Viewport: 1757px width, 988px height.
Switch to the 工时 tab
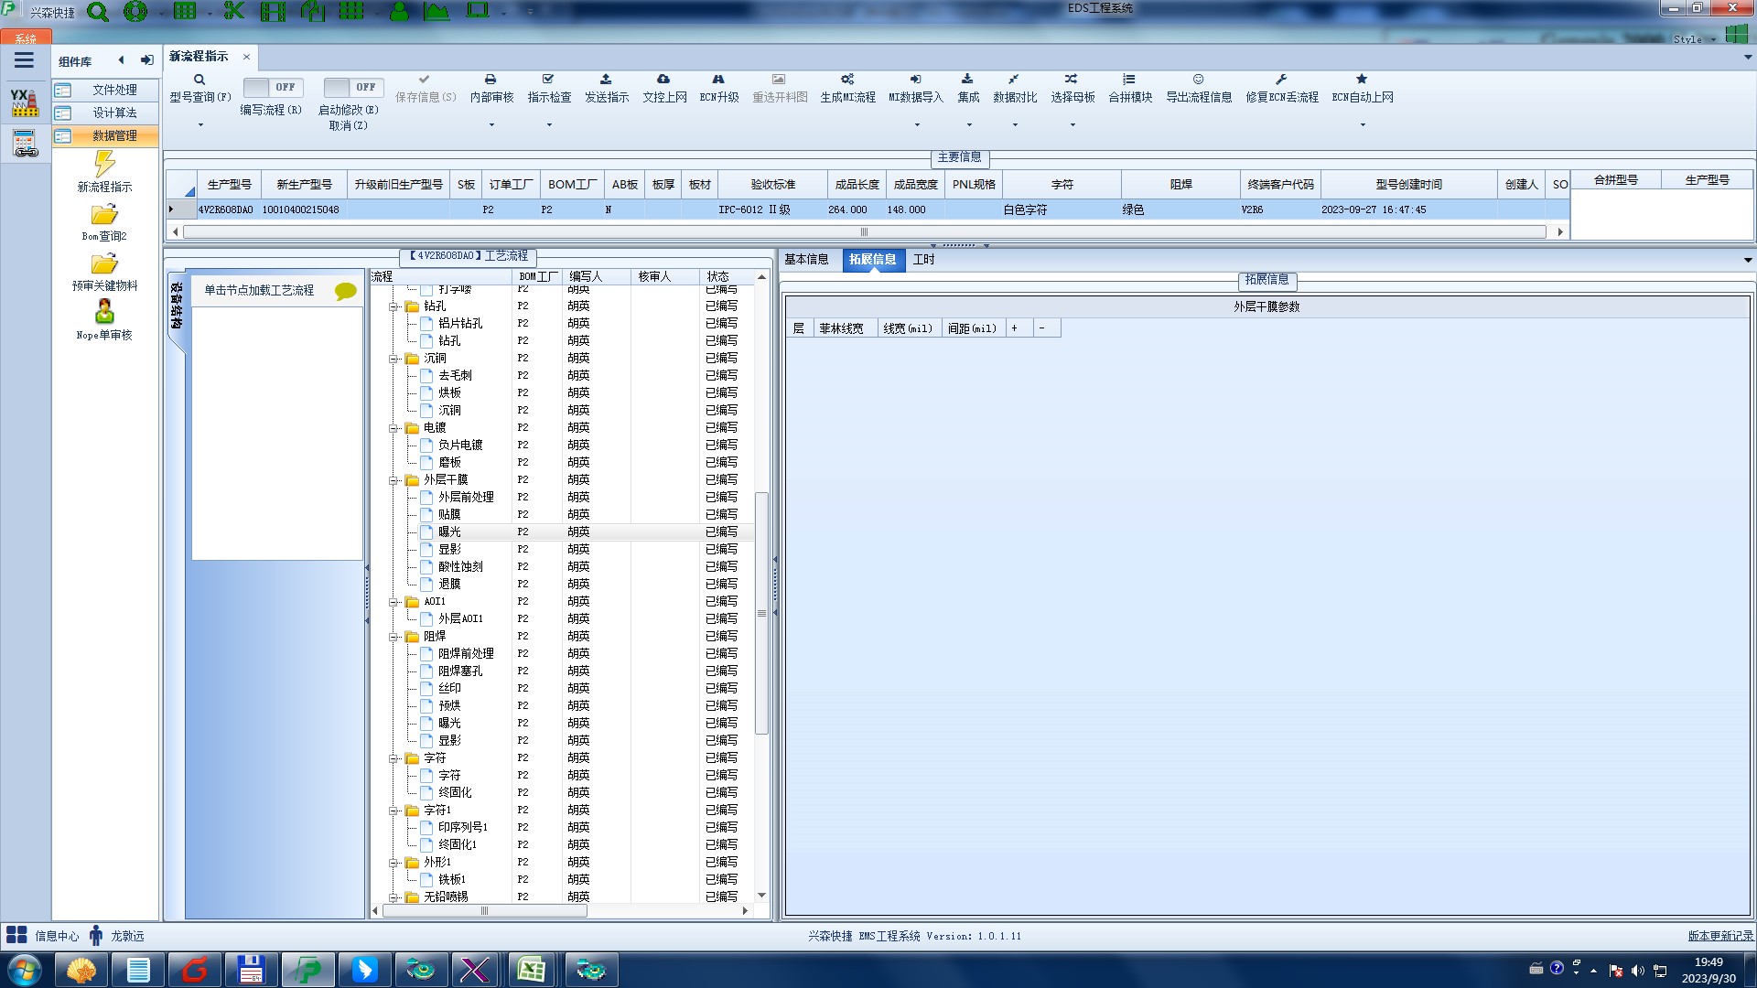point(923,260)
